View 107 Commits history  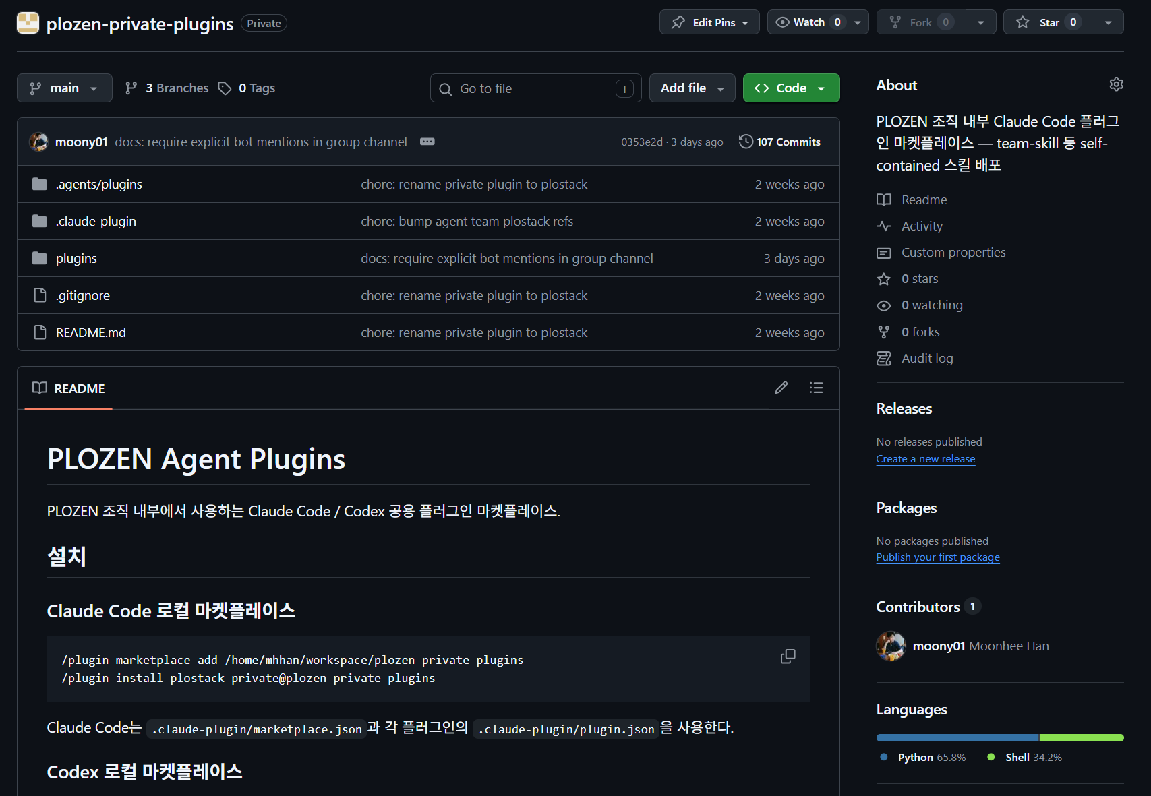pos(780,142)
